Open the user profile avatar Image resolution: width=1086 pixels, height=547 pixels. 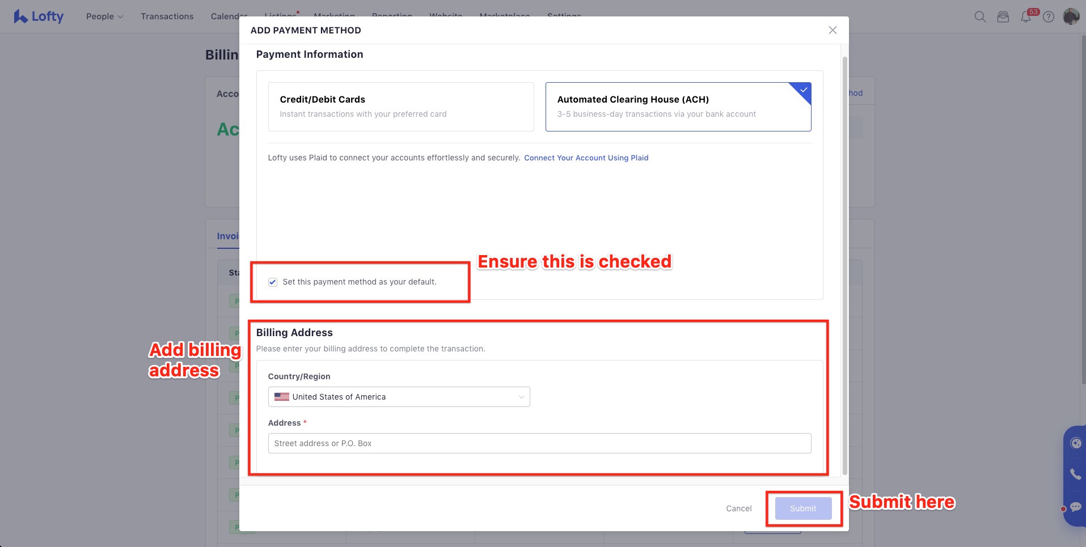[1071, 16]
